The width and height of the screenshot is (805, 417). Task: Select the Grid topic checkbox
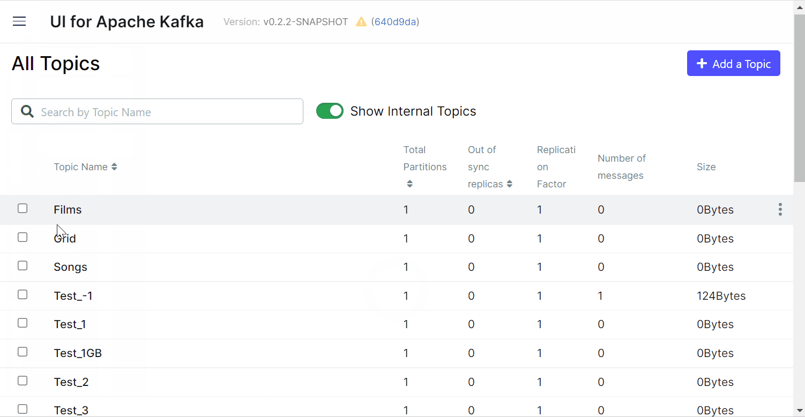pyautogui.click(x=23, y=237)
